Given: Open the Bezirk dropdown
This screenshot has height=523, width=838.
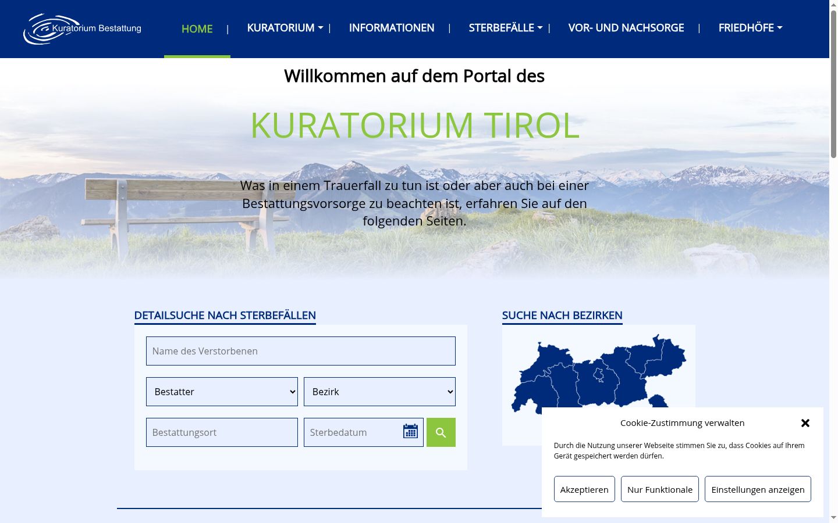Looking at the screenshot, I should click(x=379, y=392).
